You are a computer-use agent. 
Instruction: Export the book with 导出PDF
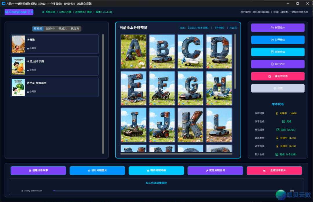point(278,64)
